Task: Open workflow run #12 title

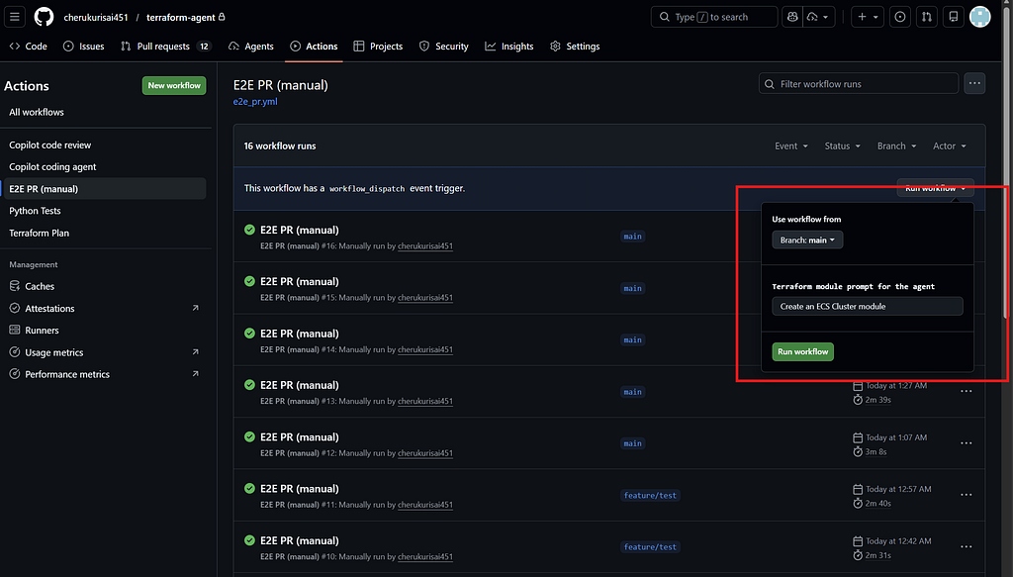Action: coord(299,437)
